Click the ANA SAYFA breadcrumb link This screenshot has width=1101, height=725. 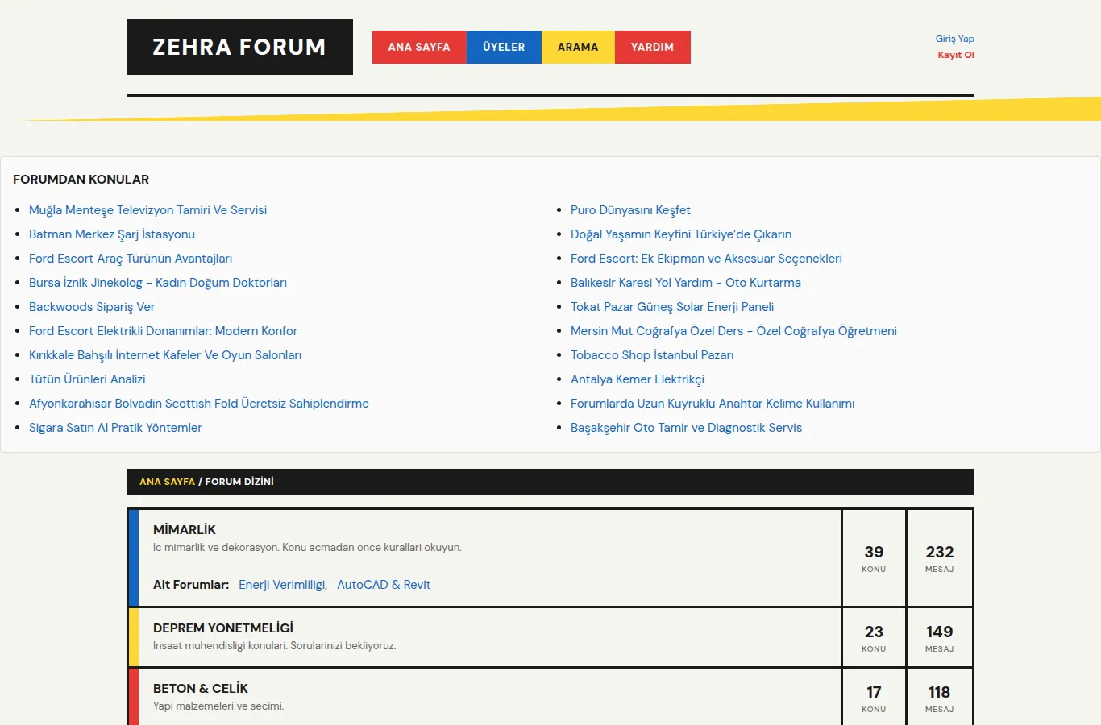pos(167,482)
